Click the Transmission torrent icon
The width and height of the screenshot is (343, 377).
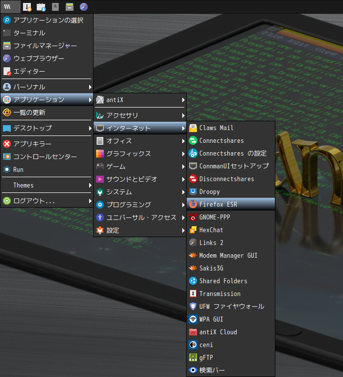coord(193,294)
